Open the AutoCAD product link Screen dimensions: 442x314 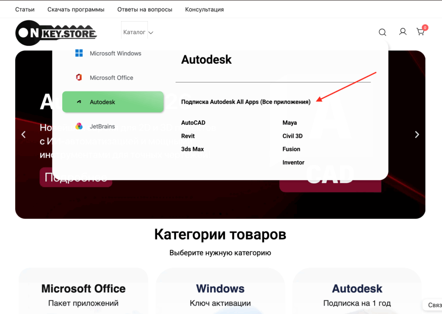click(193, 123)
